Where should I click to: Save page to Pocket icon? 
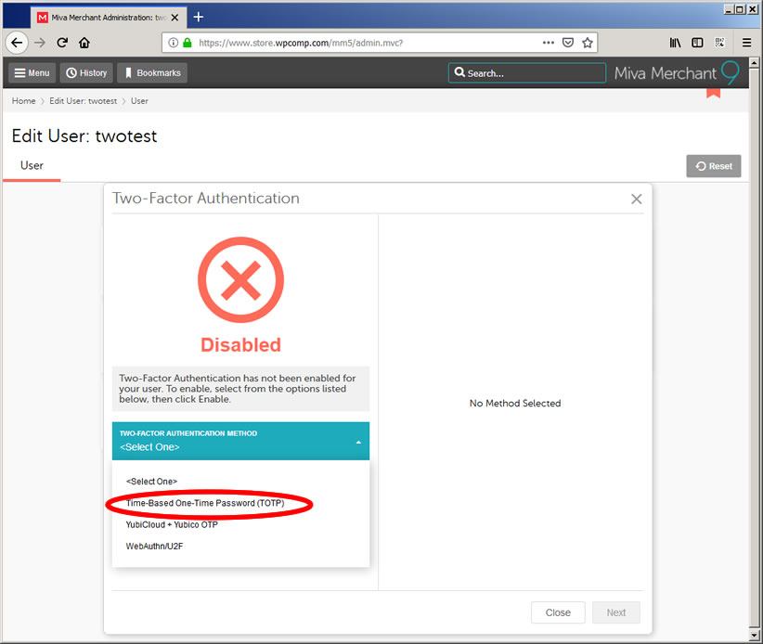point(568,43)
